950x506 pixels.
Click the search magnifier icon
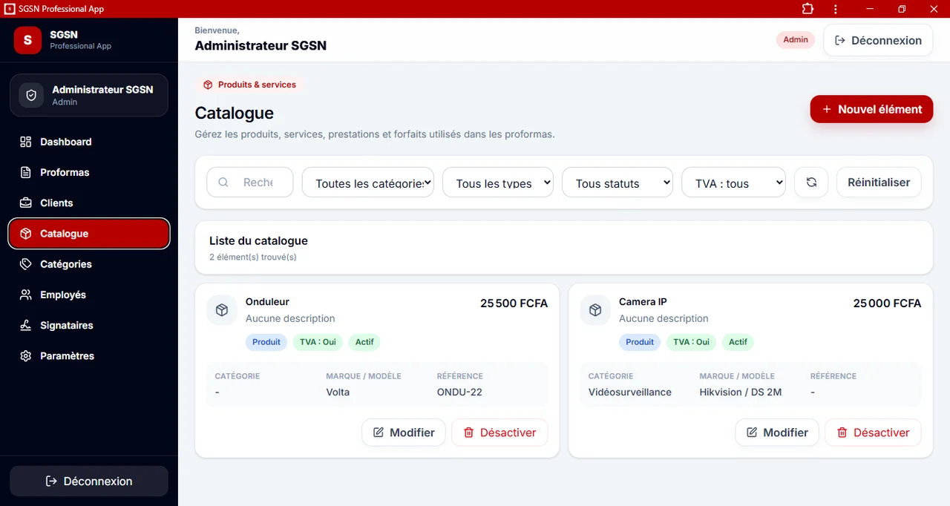coord(223,183)
